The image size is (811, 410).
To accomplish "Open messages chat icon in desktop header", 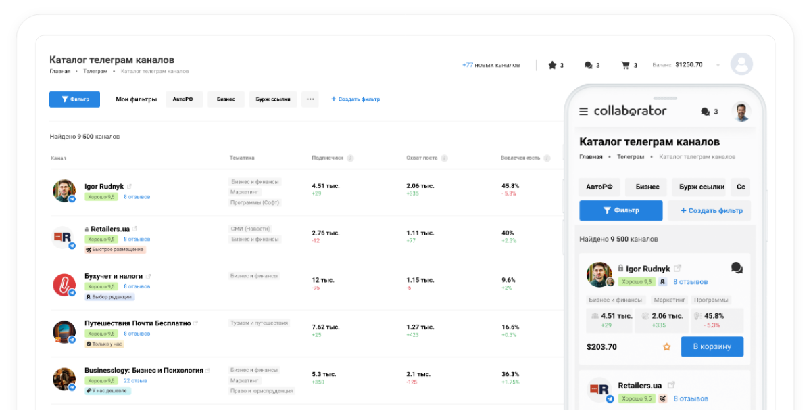I will 589,65.
